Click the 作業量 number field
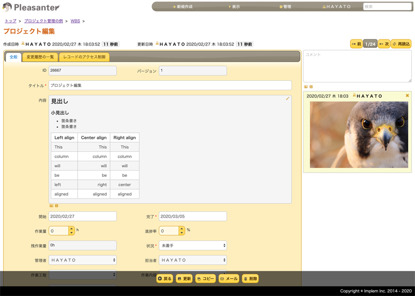 [59, 231]
